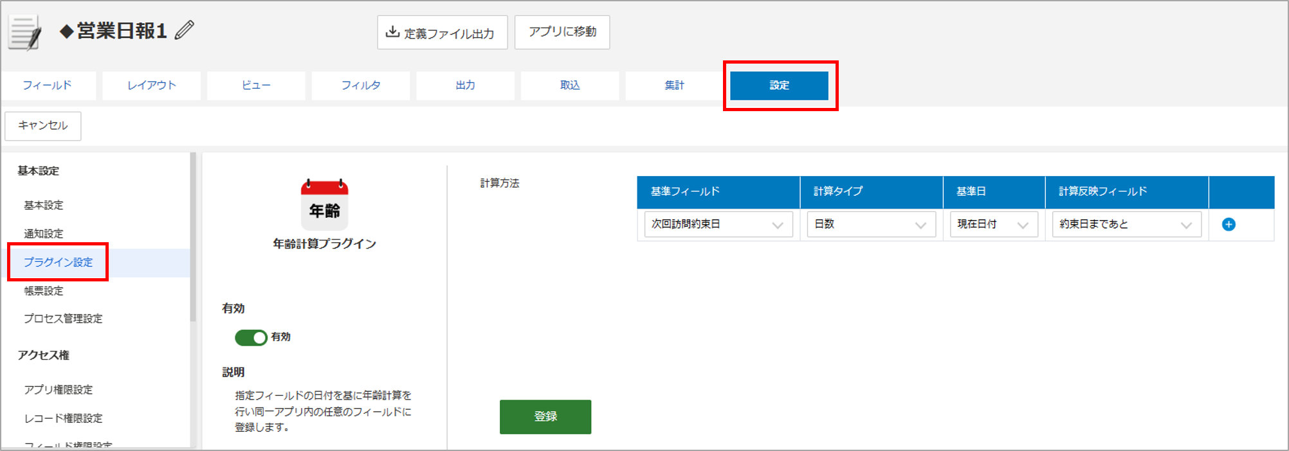
Task: Click the sidebar vertical scrollbar
Action: tap(192, 238)
